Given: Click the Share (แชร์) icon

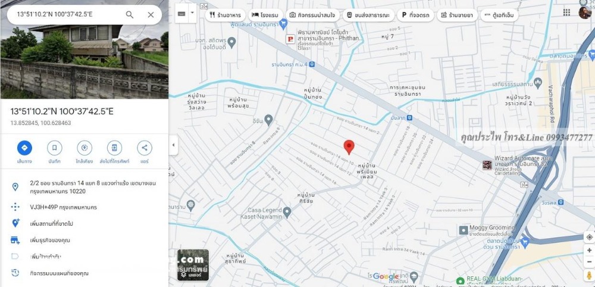Looking at the screenshot, I should coord(144,148).
